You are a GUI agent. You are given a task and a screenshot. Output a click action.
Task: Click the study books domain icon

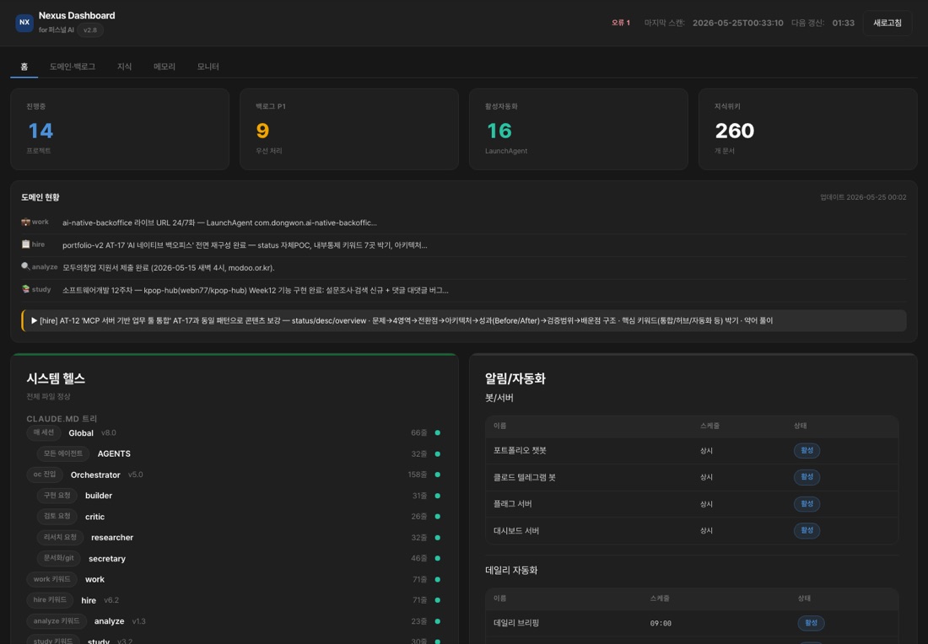click(x=25, y=289)
